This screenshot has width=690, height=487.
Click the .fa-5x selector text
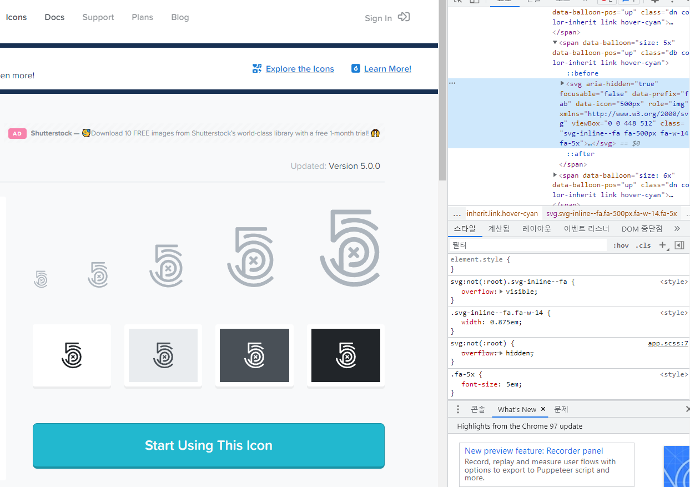(x=464, y=374)
